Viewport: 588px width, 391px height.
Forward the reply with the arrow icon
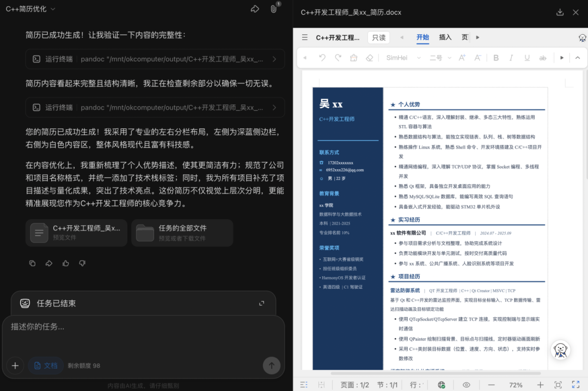click(x=49, y=263)
